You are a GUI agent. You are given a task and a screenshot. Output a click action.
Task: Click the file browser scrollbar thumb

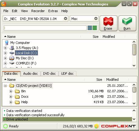point(134,50)
